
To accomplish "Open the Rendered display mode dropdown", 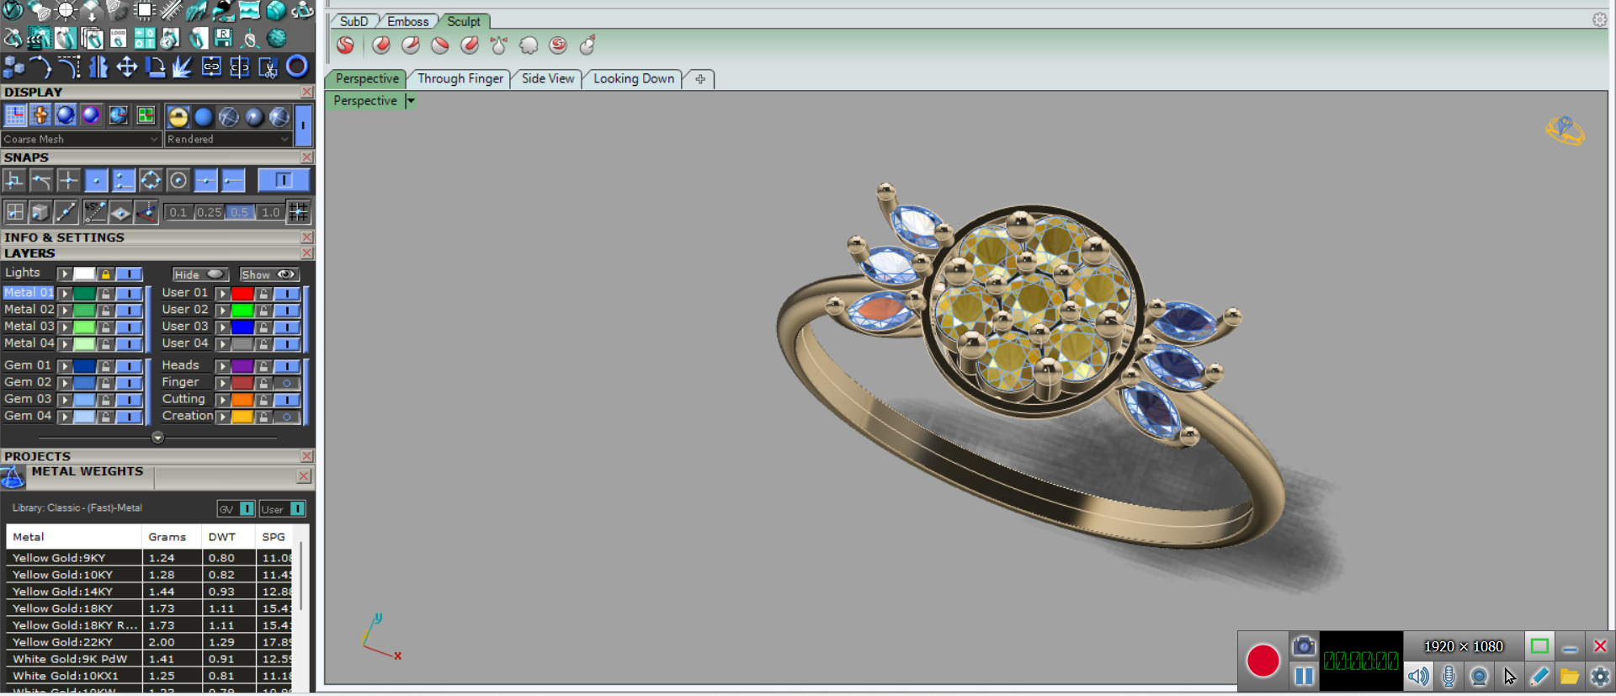I will (x=284, y=140).
